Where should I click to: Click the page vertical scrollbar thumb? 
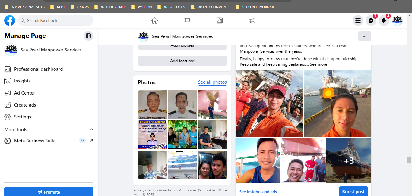point(409,160)
